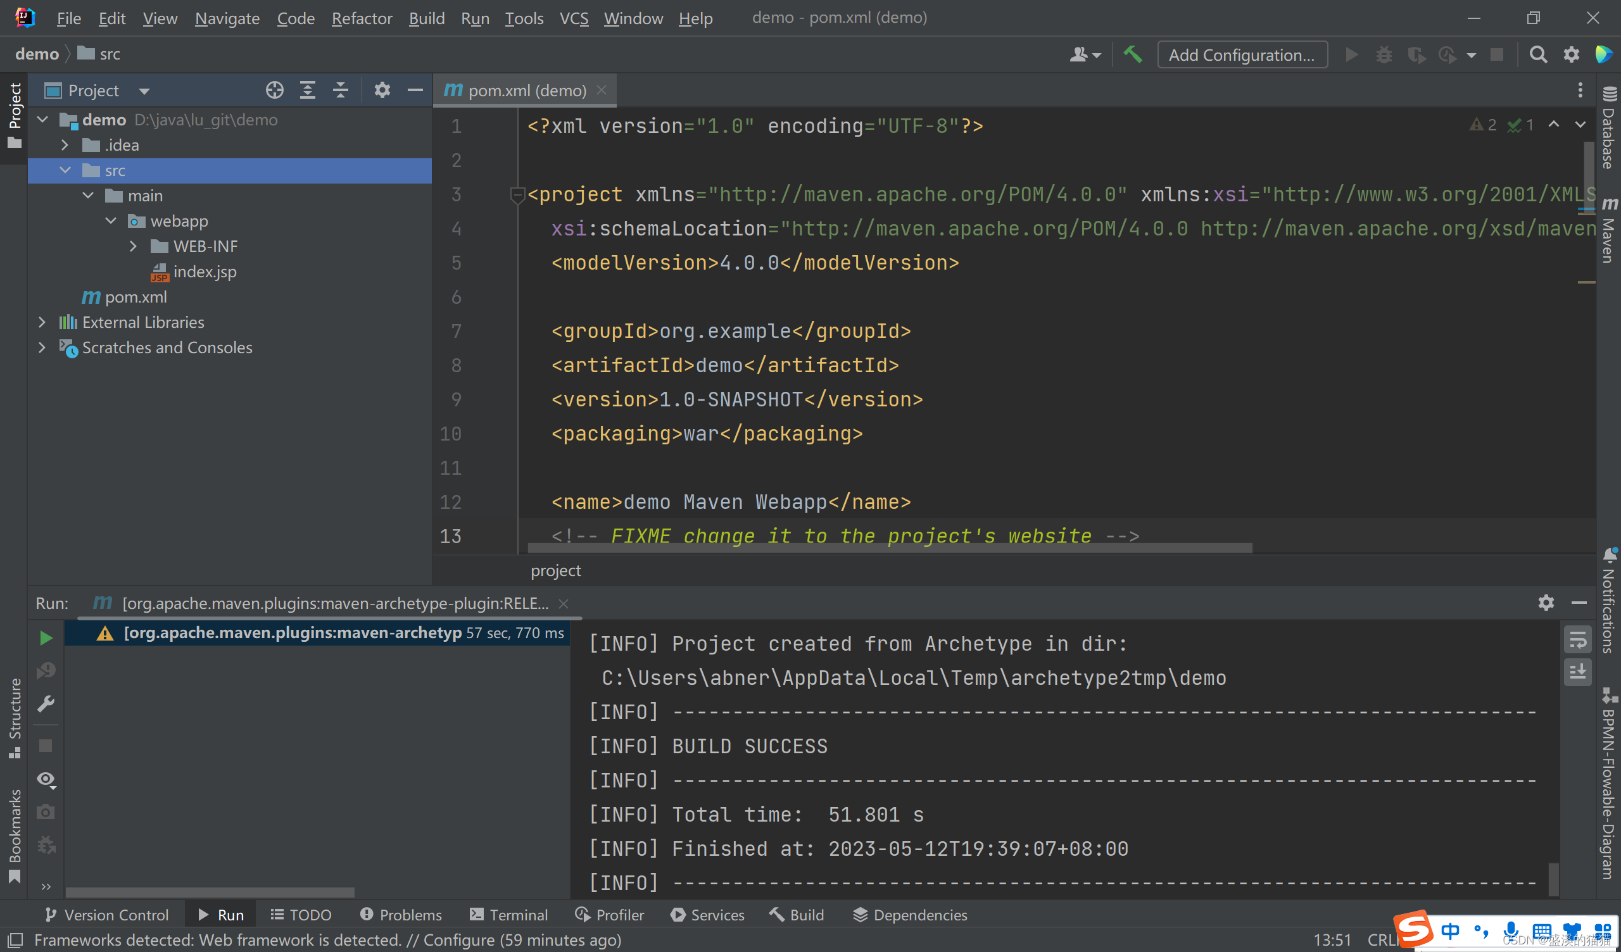Expand External Libraries node

(42, 322)
